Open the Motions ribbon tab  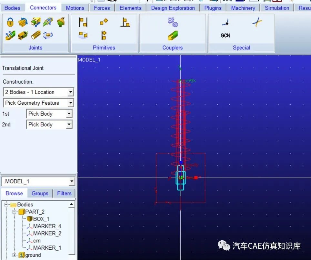pos(75,8)
